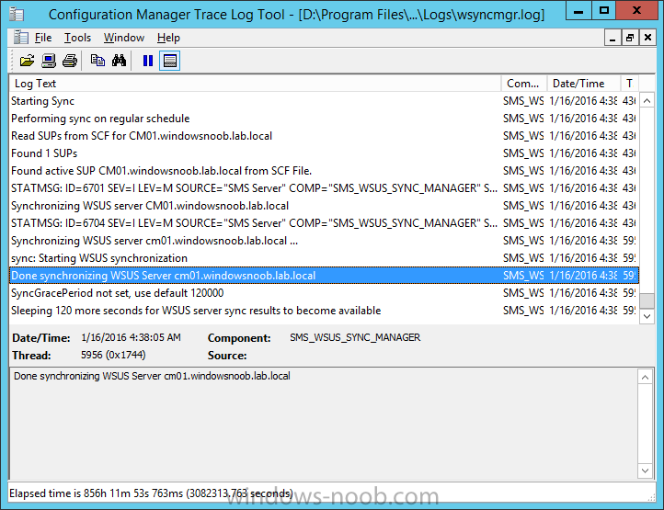Select 'Performing sync on regular schedule' row
Viewport: 664px width, 510px height.
324,119
